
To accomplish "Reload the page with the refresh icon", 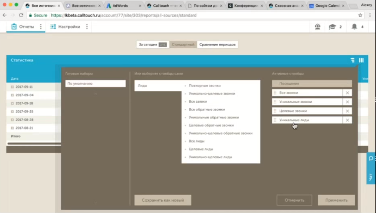I will (x=21, y=15).
